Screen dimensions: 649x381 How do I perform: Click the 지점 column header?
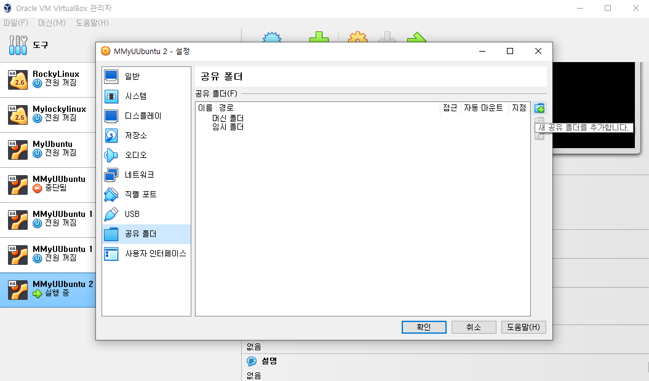coord(519,108)
